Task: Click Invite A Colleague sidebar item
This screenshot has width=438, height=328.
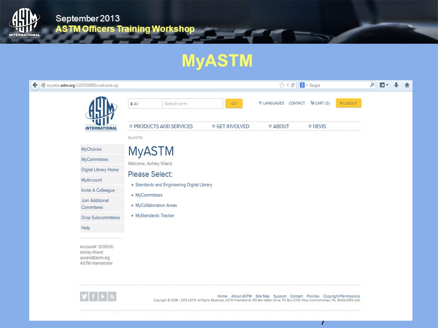Action: tap(102, 190)
